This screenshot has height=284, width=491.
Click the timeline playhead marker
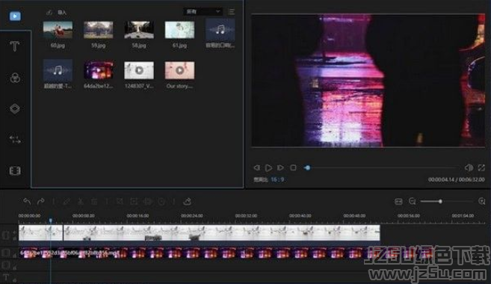click(50, 220)
